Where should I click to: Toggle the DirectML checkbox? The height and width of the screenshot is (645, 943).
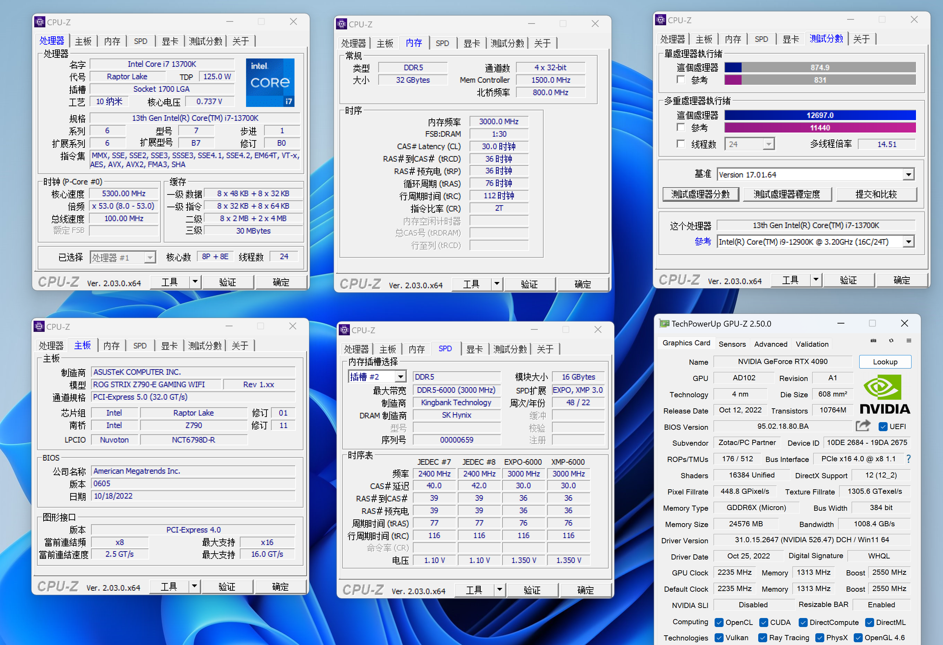click(x=869, y=622)
